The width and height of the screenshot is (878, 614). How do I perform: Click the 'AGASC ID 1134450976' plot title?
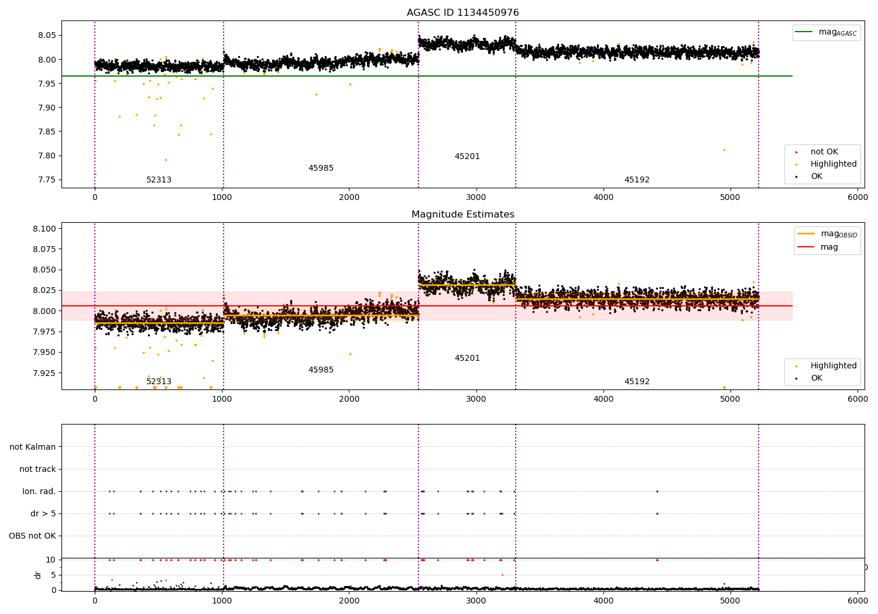(462, 13)
